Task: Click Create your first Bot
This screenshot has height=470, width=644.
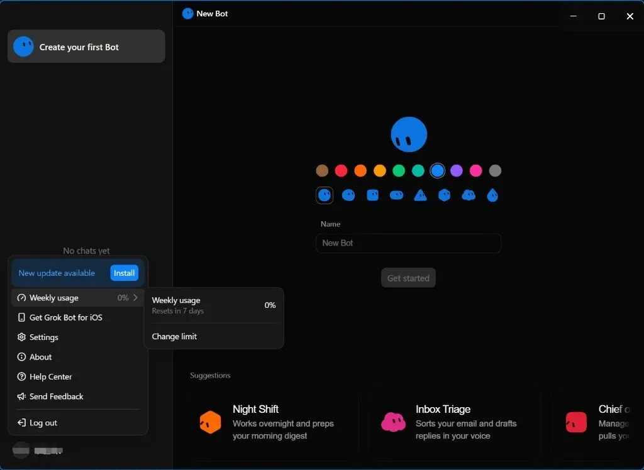Action: coord(86,46)
